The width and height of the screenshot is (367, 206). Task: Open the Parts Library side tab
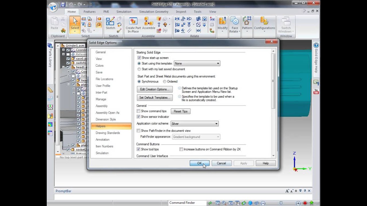tap(50, 55)
